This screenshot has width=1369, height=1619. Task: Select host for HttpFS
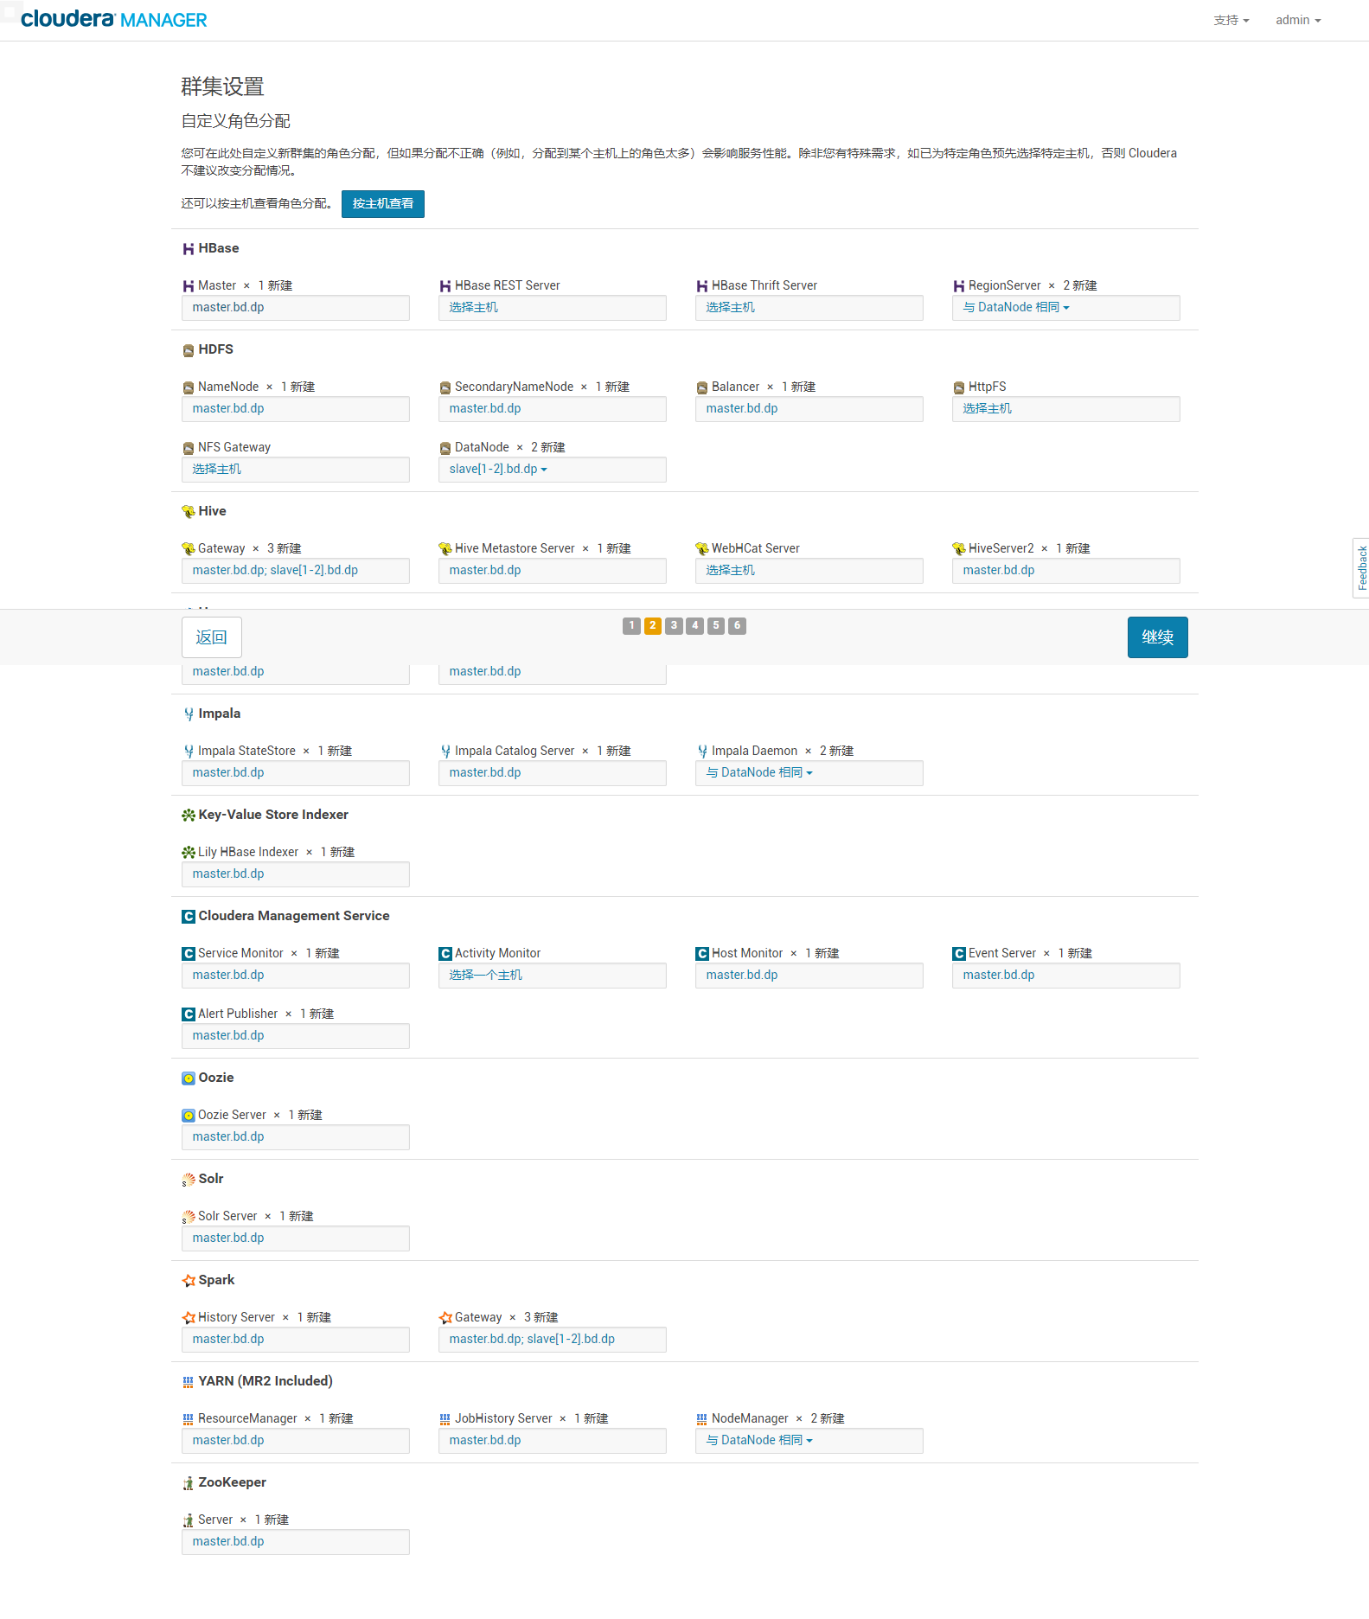click(x=1065, y=409)
